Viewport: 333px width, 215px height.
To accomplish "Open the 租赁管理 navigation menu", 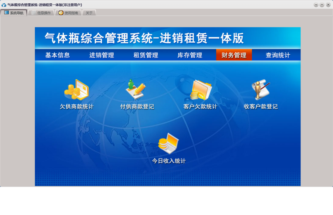I will click(x=146, y=55).
